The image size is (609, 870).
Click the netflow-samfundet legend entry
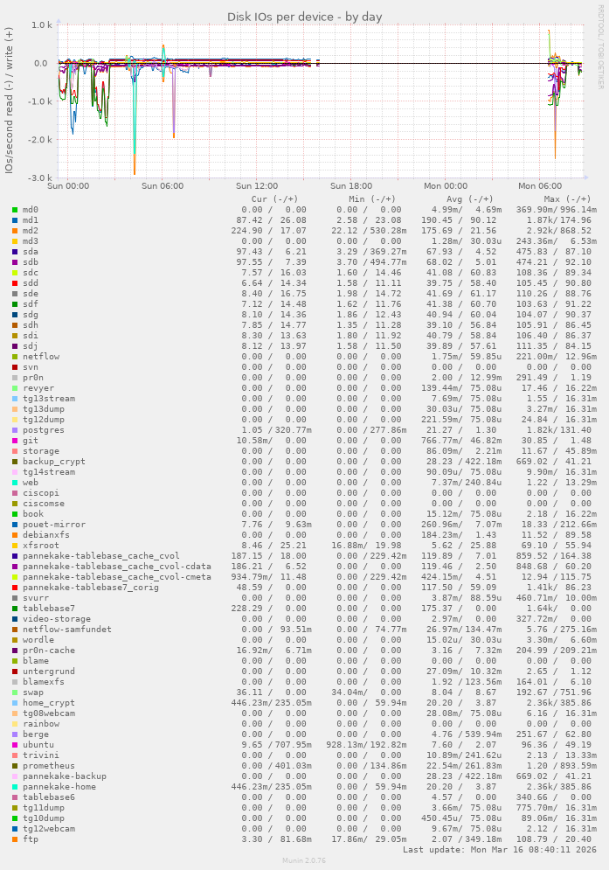click(67, 630)
